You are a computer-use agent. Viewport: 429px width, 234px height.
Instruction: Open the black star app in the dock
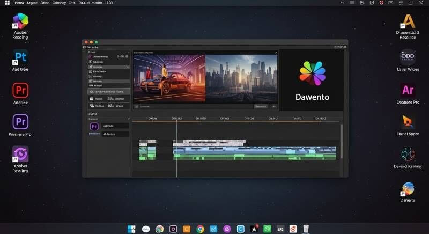254,229
